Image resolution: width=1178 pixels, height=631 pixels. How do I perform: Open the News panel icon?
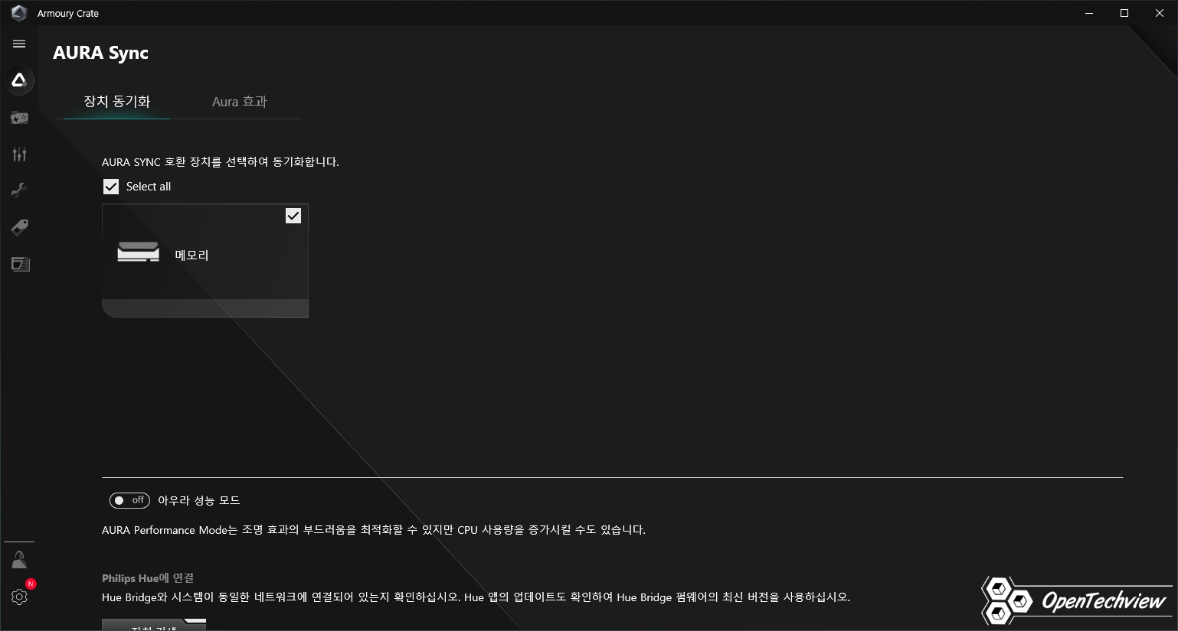[20, 264]
